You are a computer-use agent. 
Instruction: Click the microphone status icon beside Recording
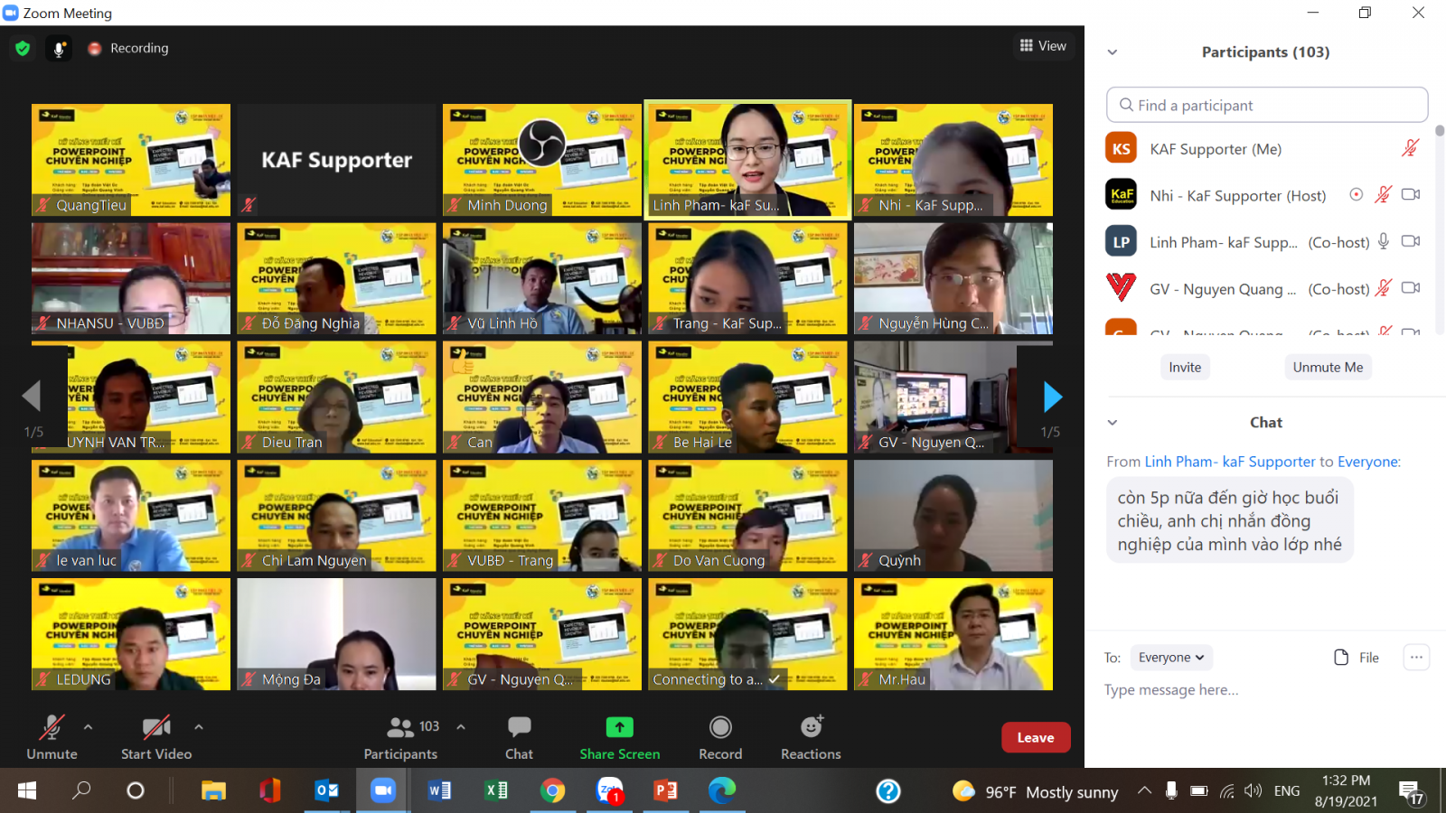(59, 49)
